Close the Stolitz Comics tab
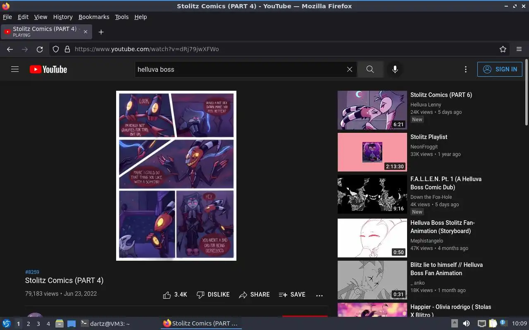The height and width of the screenshot is (330, 529). tap(86, 32)
